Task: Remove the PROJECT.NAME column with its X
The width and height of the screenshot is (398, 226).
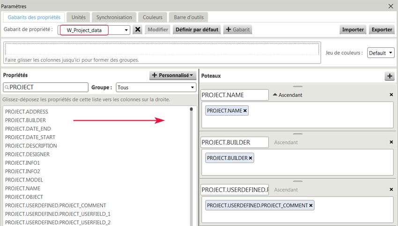Action: point(391,95)
